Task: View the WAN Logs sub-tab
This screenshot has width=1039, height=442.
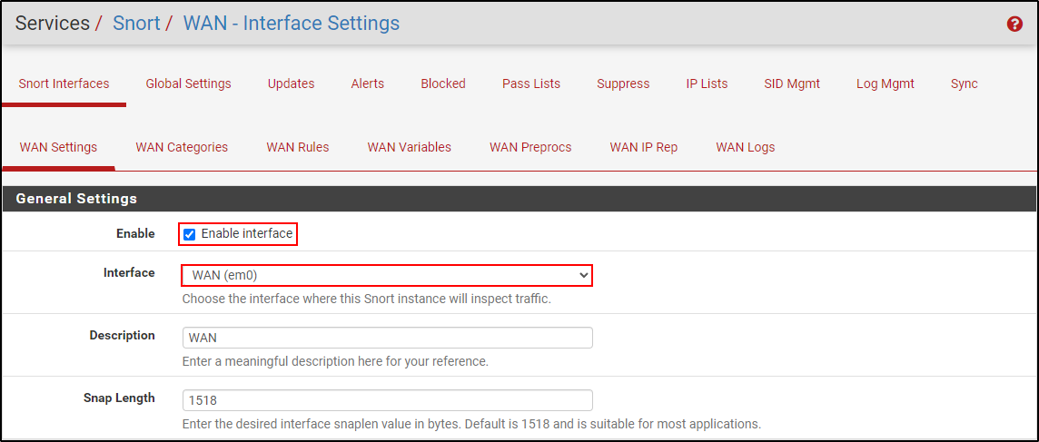Action: tap(745, 147)
